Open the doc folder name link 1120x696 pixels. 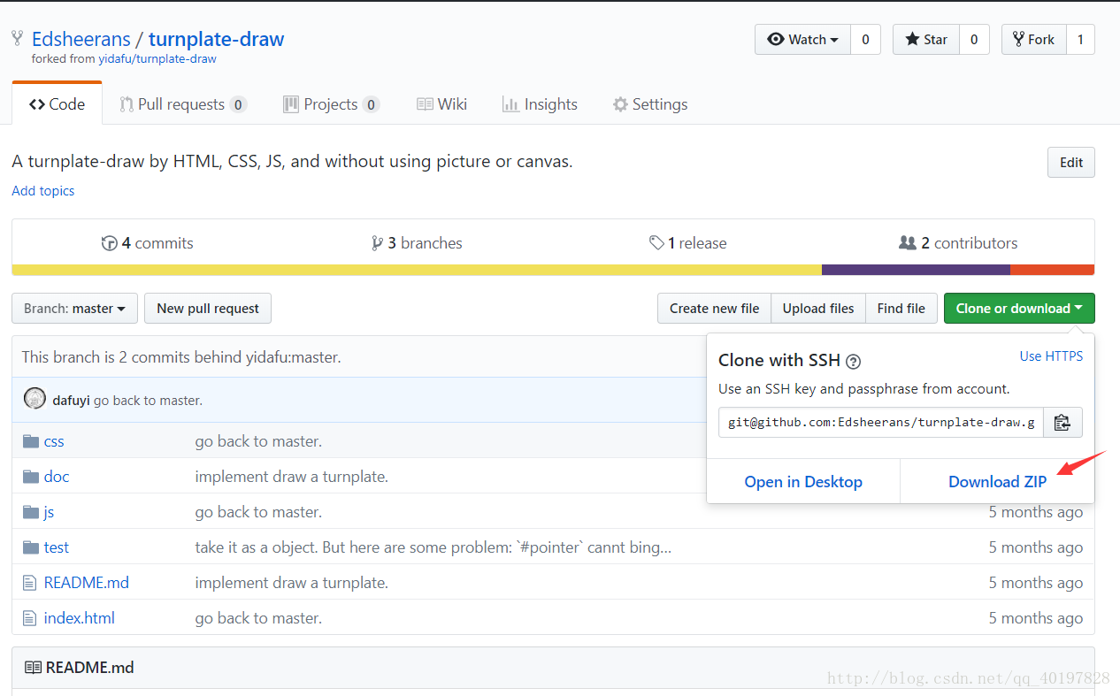(x=57, y=477)
